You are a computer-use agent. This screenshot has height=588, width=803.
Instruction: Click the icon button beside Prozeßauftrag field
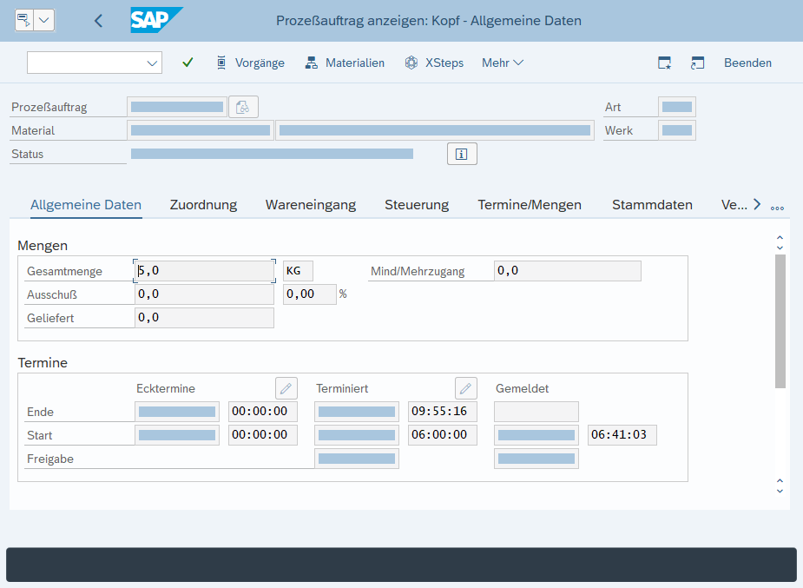point(243,107)
